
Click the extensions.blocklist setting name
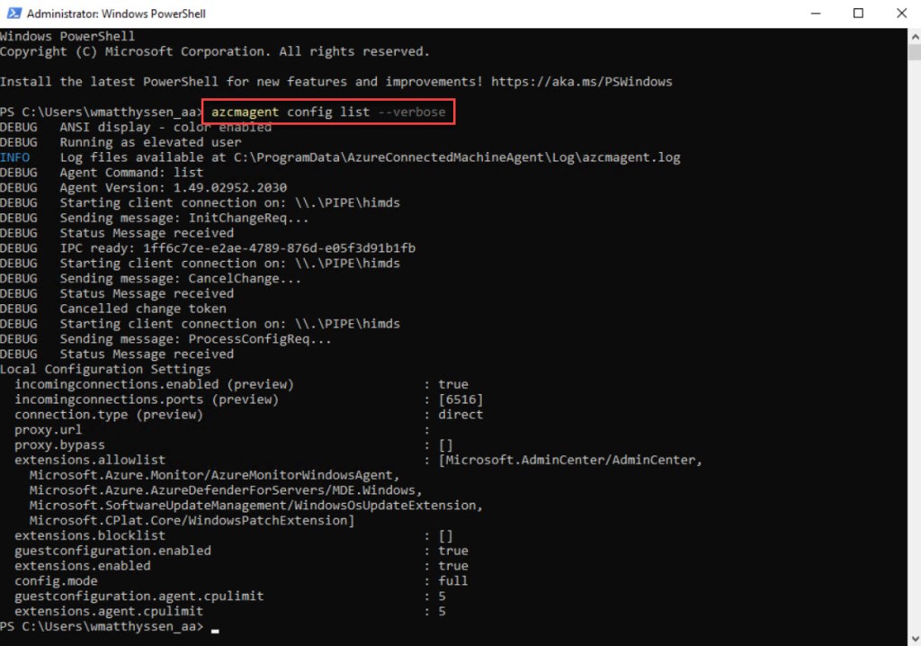click(90, 535)
